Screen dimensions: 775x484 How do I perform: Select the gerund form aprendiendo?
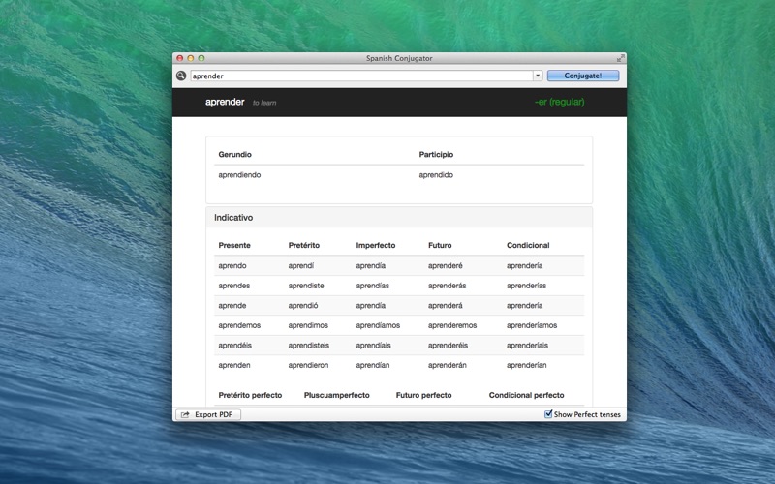239,175
